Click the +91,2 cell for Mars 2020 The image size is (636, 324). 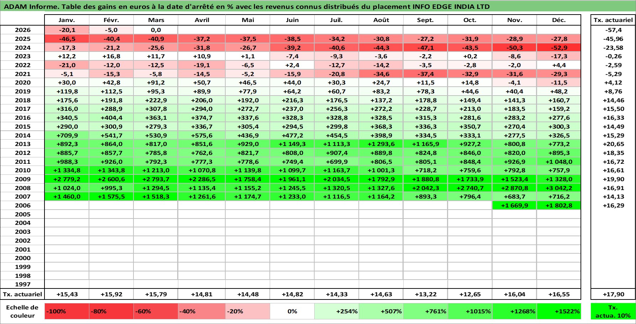[156, 82]
